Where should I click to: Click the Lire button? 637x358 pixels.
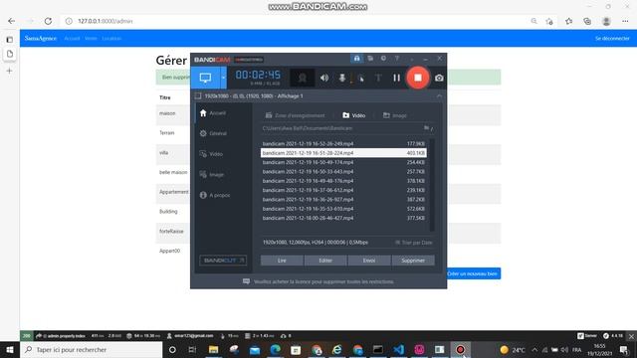point(282,261)
